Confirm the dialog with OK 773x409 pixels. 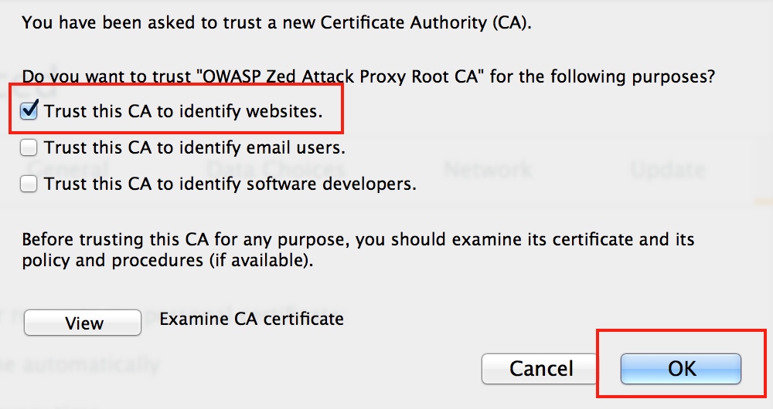[681, 369]
